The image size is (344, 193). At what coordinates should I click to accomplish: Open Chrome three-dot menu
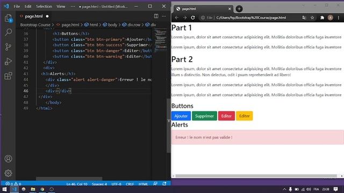(x=339, y=18)
